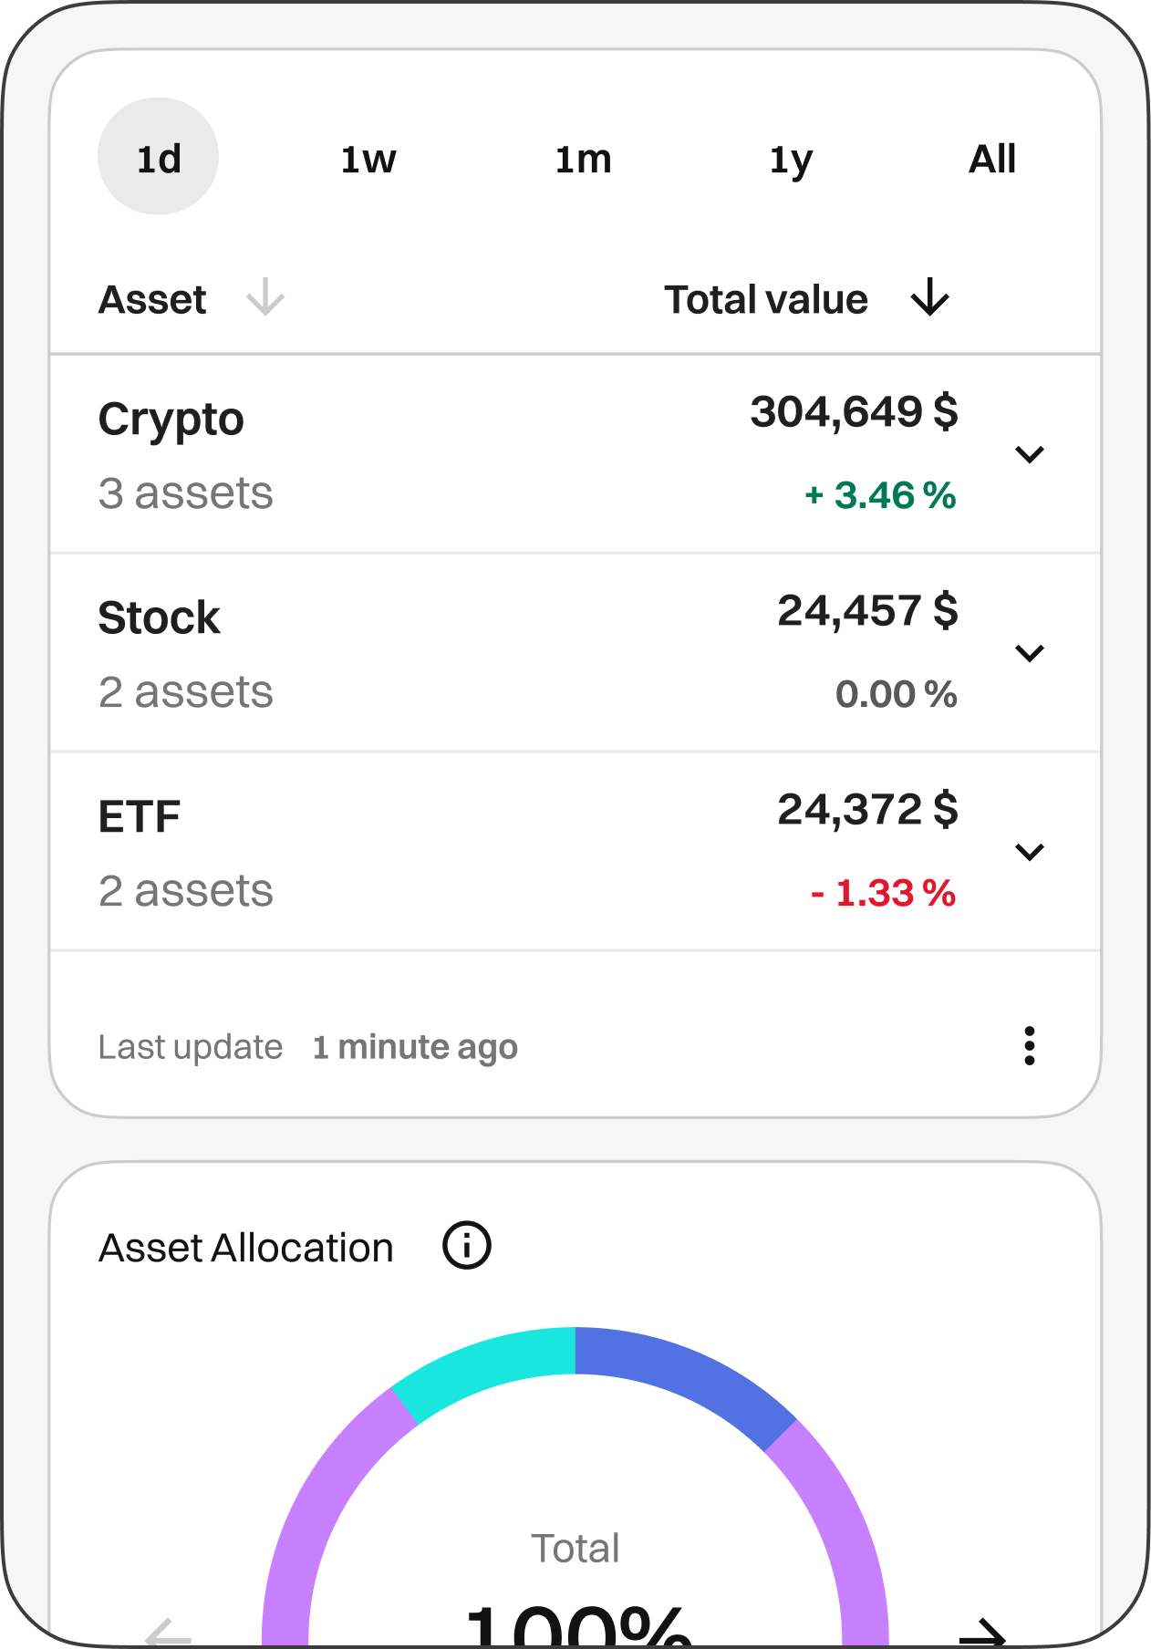The width and height of the screenshot is (1151, 1649).
Task: Click the right arrow beside allocation chart
Action: (x=983, y=1633)
